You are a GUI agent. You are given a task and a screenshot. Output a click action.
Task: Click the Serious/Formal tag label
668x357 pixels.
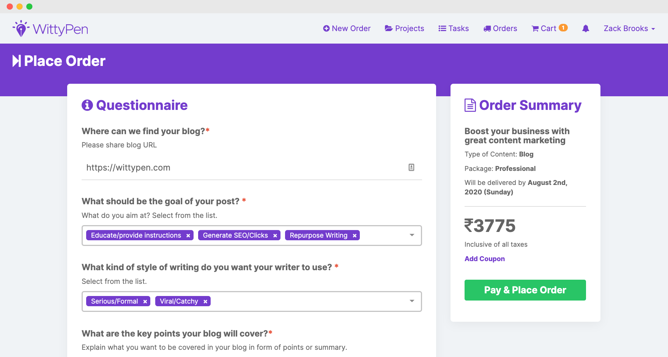tap(114, 301)
